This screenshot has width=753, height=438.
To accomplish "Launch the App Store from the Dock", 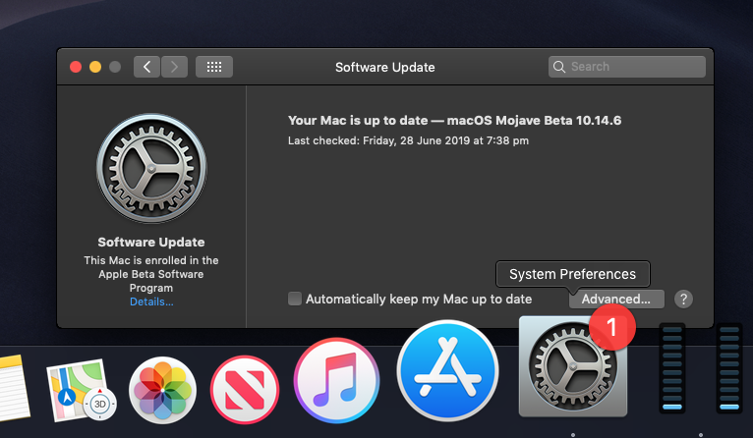I will (447, 370).
